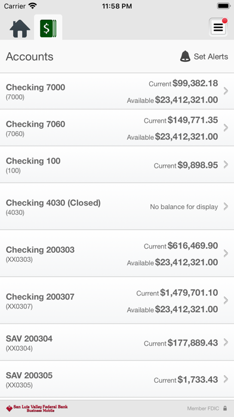Select the Checking 7000 account name
Screen dimensions: 234x417
coord(35,87)
